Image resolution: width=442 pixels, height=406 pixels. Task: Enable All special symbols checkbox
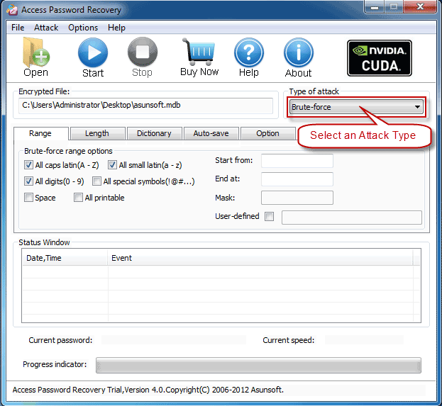(x=96, y=181)
